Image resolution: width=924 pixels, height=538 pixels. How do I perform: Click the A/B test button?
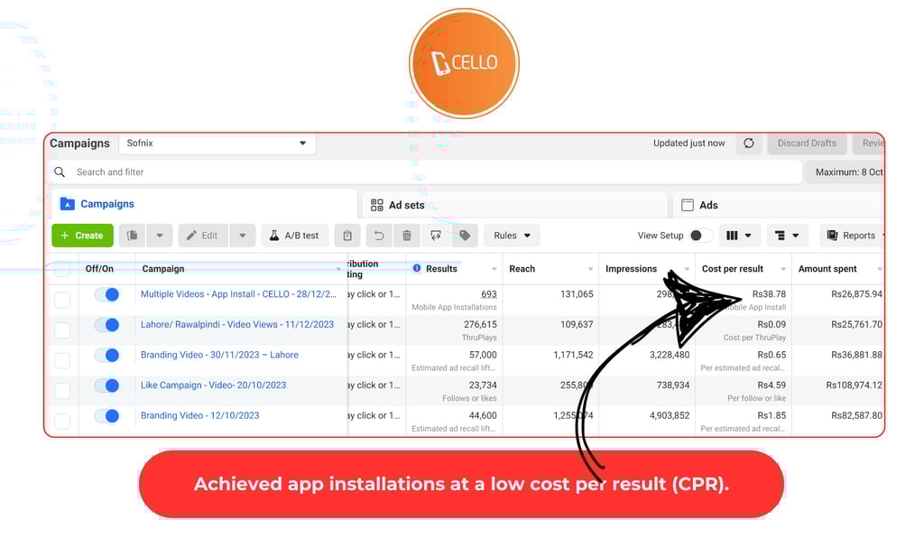[x=295, y=235]
